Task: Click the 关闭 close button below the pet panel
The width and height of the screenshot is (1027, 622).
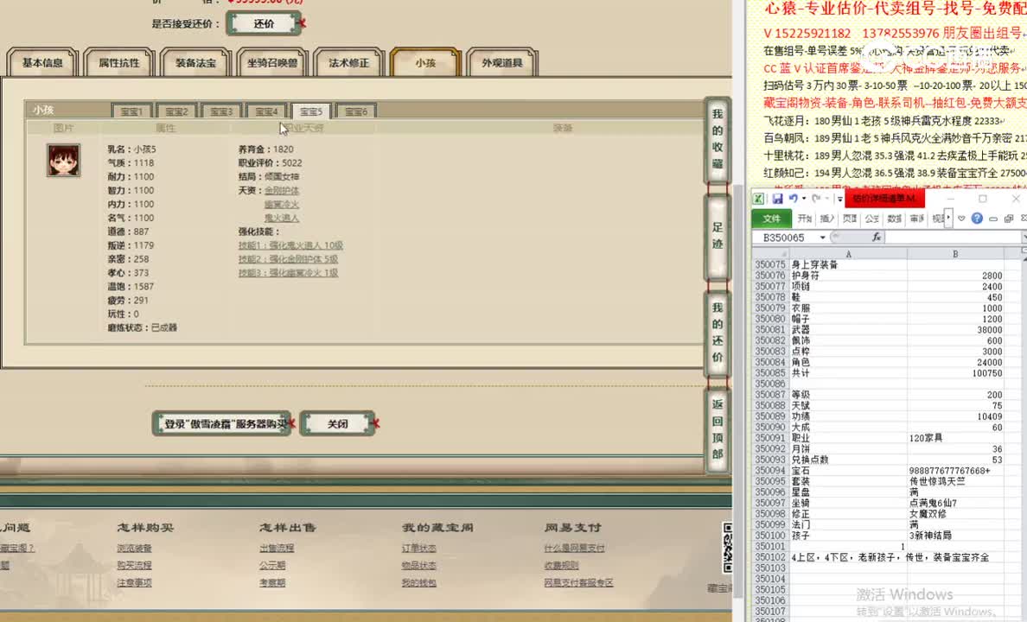Action: pyautogui.click(x=337, y=423)
